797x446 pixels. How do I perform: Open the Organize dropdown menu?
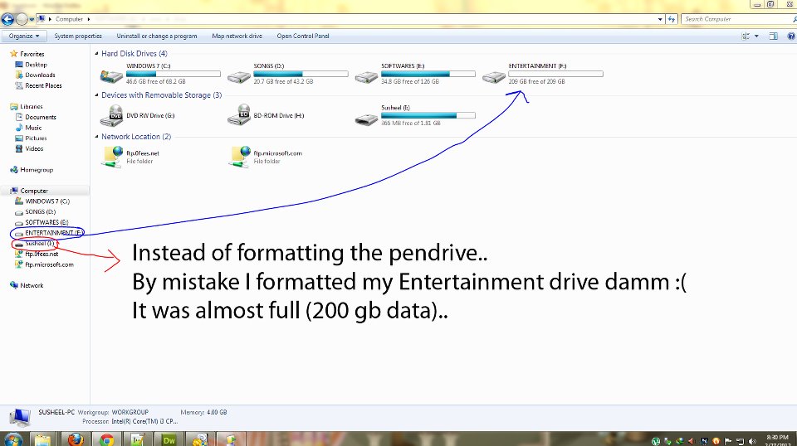[x=24, y=36]
